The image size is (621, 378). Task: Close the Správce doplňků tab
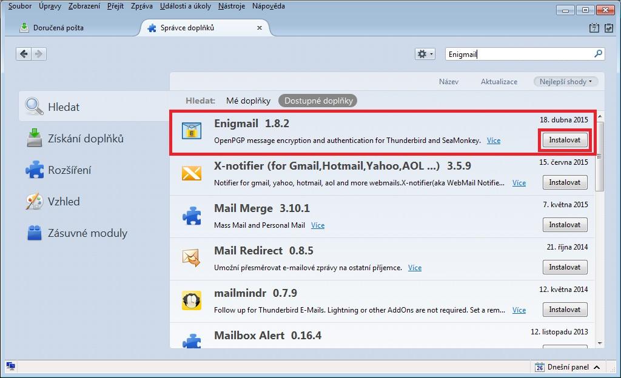(260, 28)
